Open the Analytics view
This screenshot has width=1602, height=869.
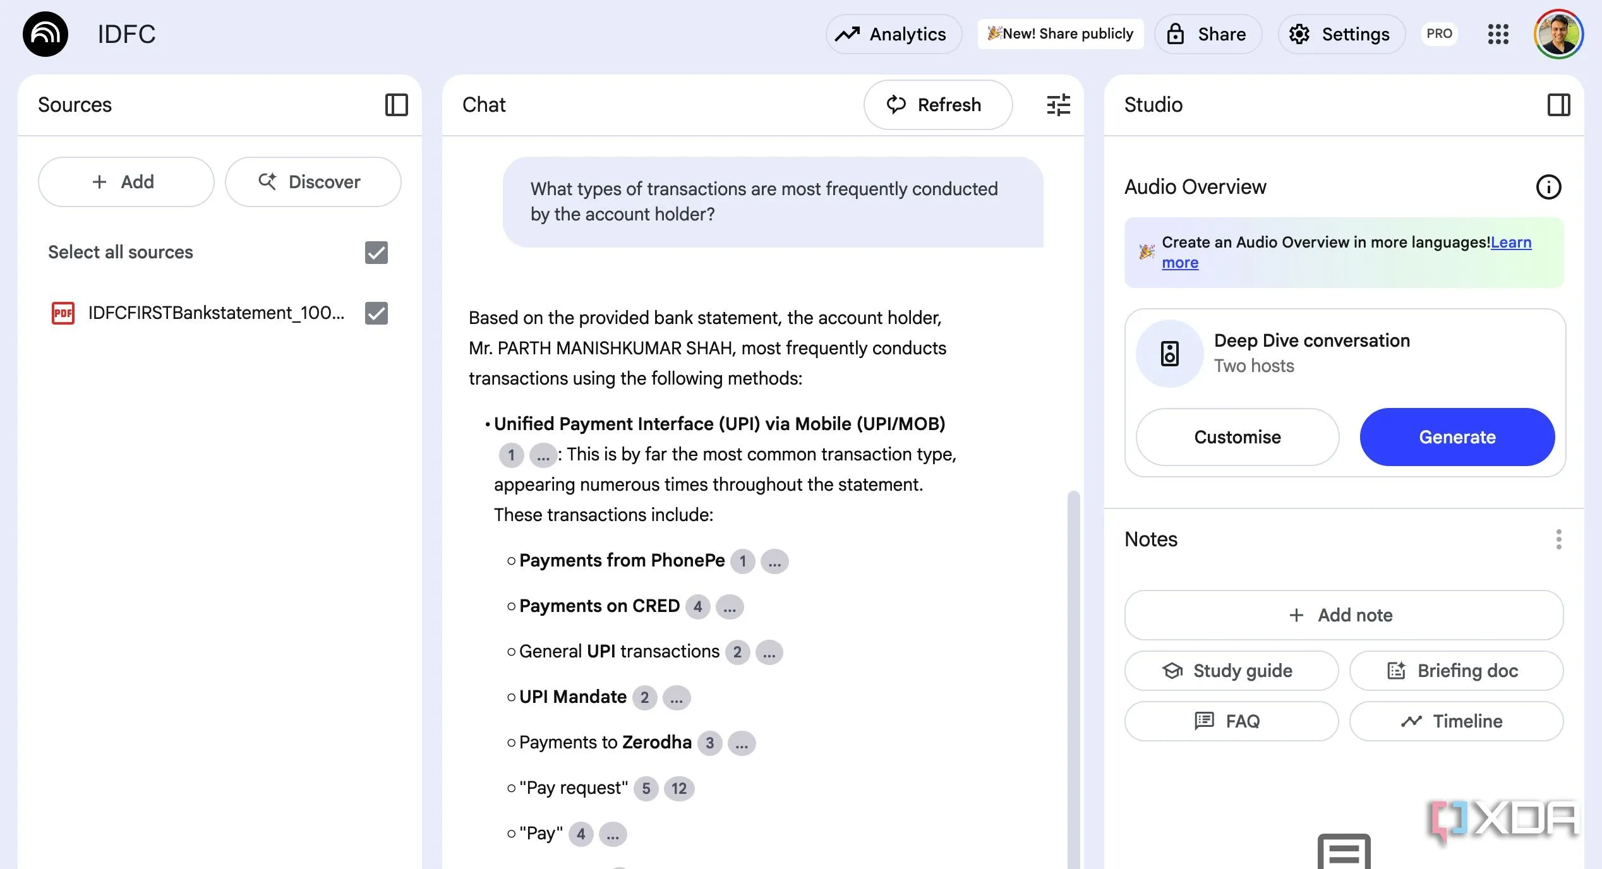(x=893, y=34)
